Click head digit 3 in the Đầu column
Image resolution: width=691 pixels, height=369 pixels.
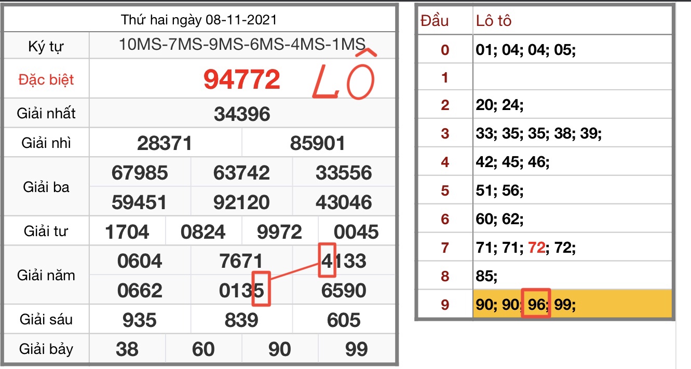[x=445, y=134]
